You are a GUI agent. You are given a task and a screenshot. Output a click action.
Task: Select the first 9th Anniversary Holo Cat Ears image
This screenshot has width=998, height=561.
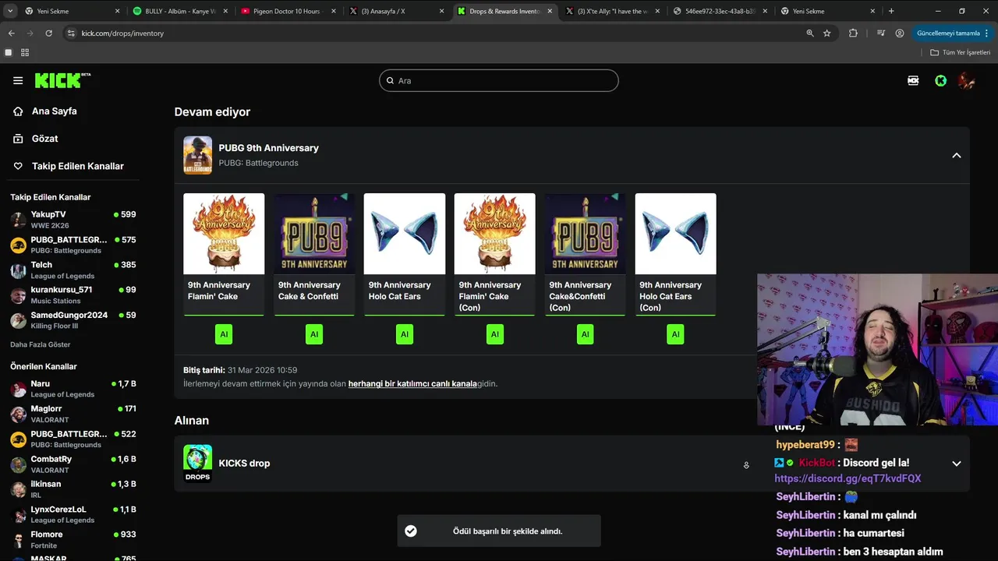click(x=405, y=234)
